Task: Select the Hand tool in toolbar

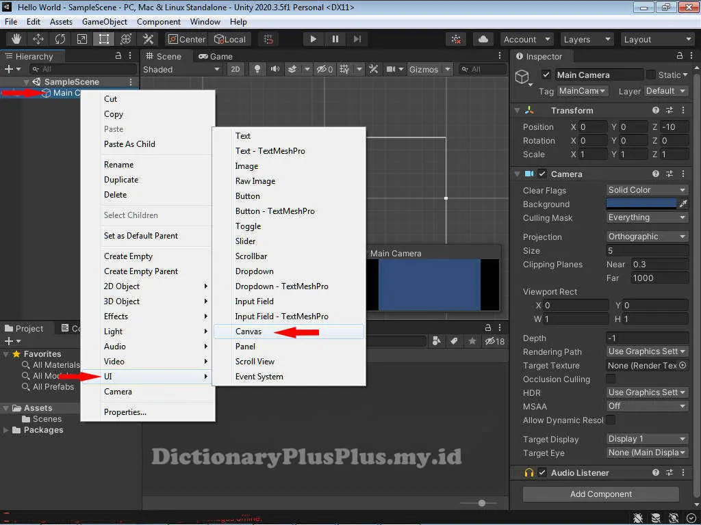Action: [16, 39]
